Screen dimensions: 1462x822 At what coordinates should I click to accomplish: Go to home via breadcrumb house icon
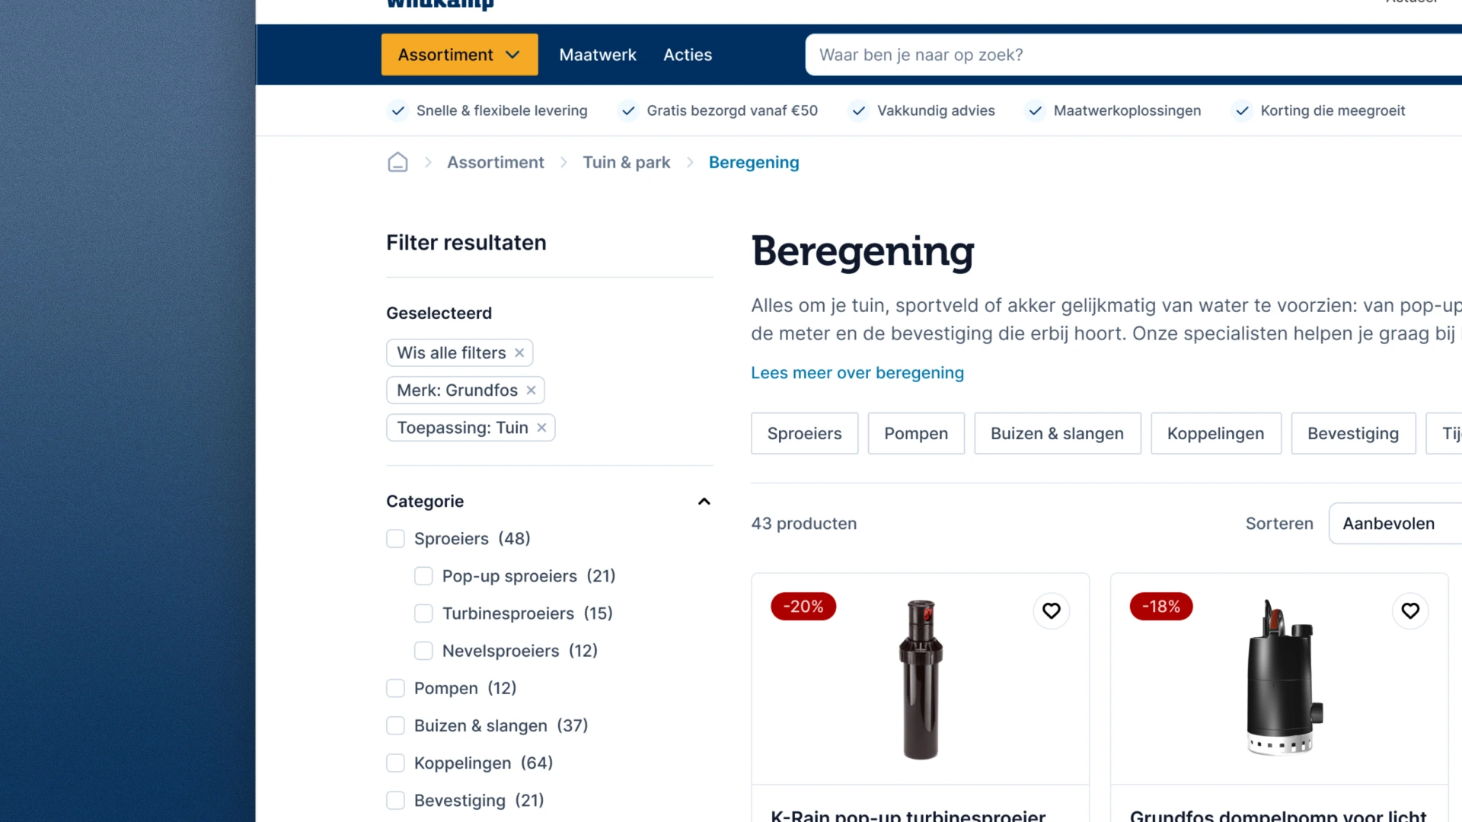(397, 162)
